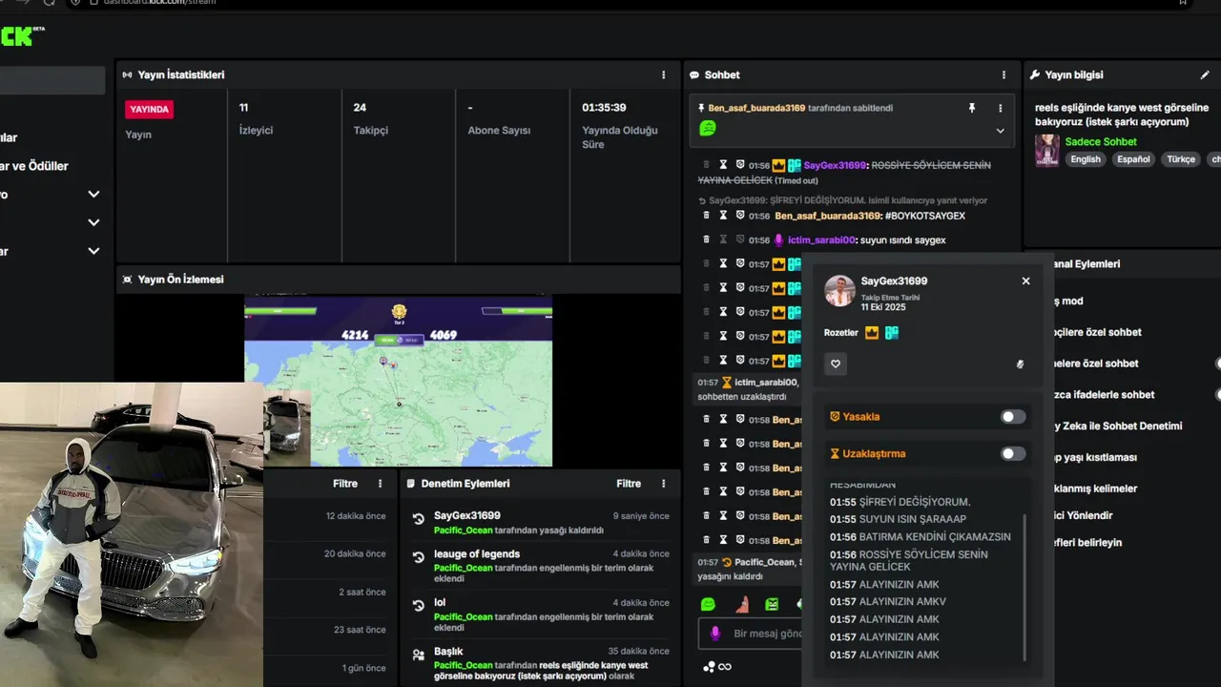Open Denetim Eylemleri Filtre
1221x687 pixels.
(x=629, y=484)
